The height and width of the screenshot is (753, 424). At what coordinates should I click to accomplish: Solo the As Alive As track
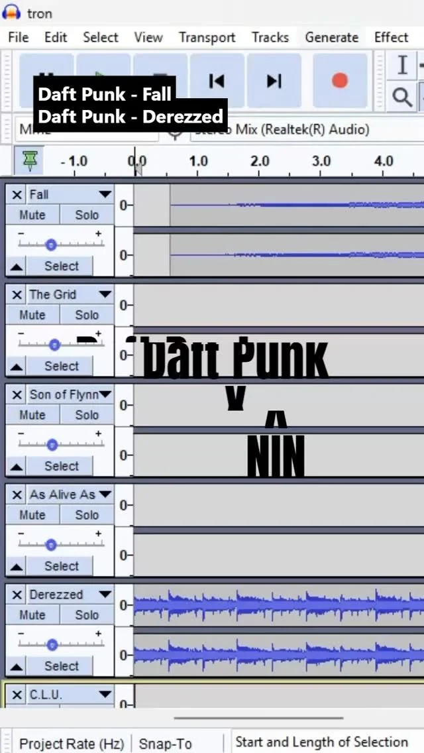pyautogui.click(x=87, y=515)
